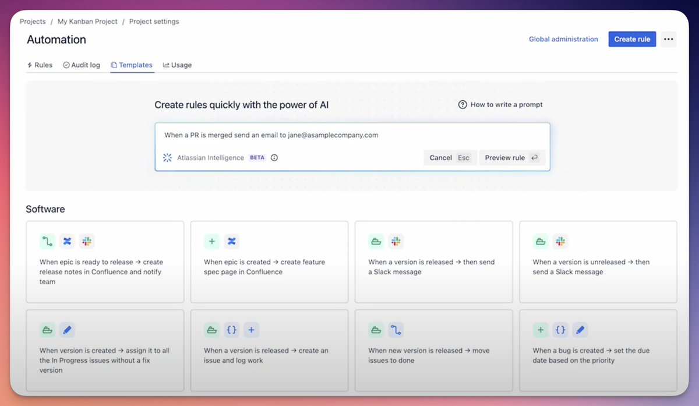Click ship icon on version unreleased card
Image resolution: width=699 pixels, height=406 pixels.
click(x=541, y=241)
